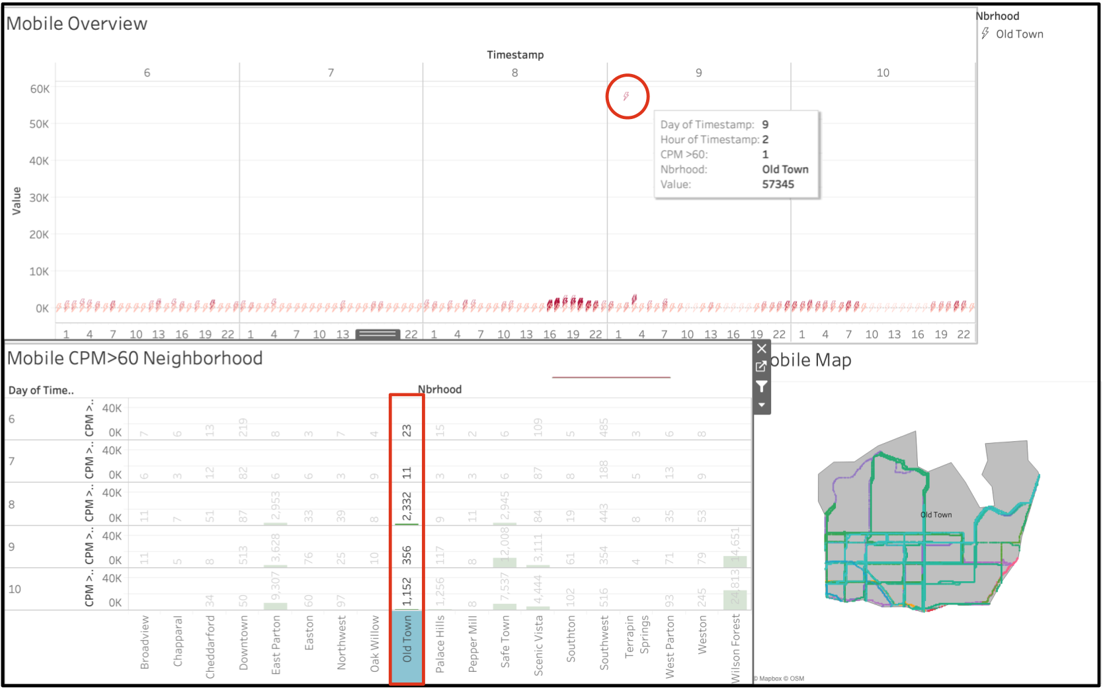Click the Old Town 356 bar value
The width and height of the screenshot is (1103, 689).
(x=407, y=555)
